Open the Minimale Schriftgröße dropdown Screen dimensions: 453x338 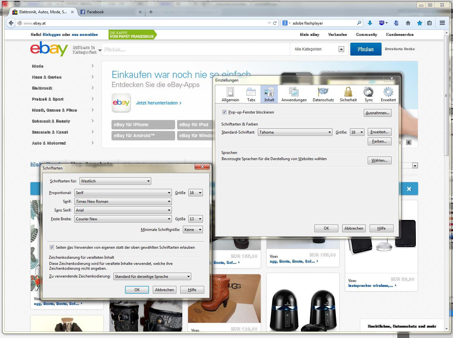193,230
